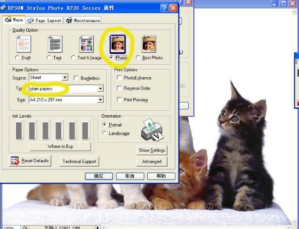Click the Where to Buy button
Viewport: 299px width, 229px height.
pyautogui.click(x=60, y=146)
